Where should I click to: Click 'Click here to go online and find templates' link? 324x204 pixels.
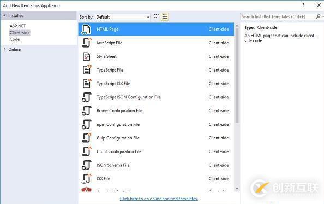159,199
